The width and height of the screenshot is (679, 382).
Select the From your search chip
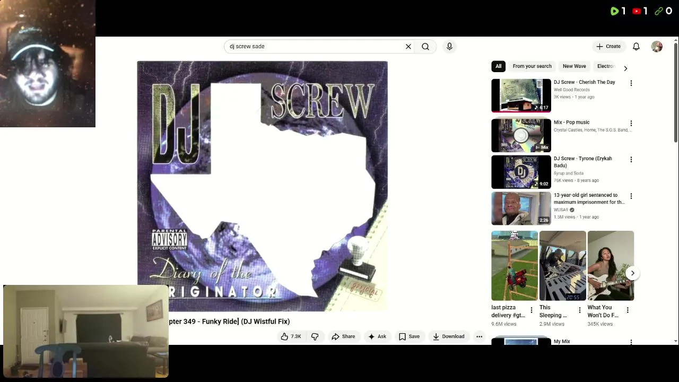[x=532, y=66]
